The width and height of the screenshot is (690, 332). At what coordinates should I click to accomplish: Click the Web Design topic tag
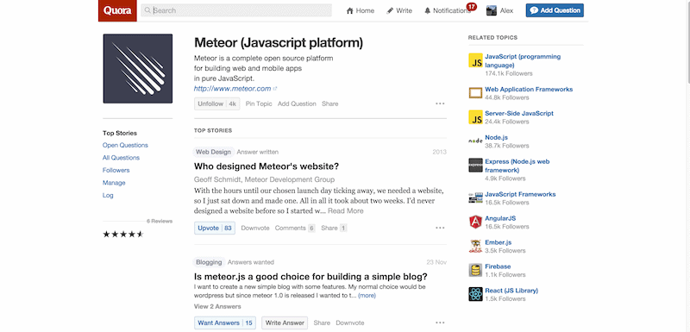(x=213, y=152)
